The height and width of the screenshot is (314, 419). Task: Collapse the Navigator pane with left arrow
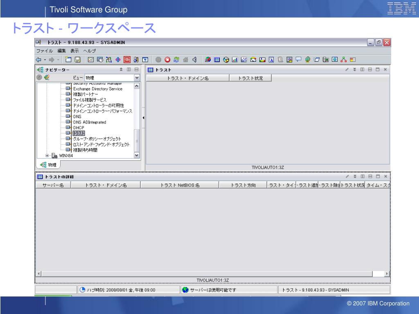[x=144, y=118]
